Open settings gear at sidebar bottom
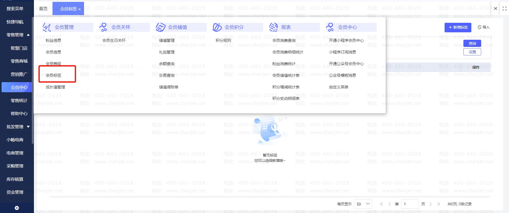 click(17, 208)
